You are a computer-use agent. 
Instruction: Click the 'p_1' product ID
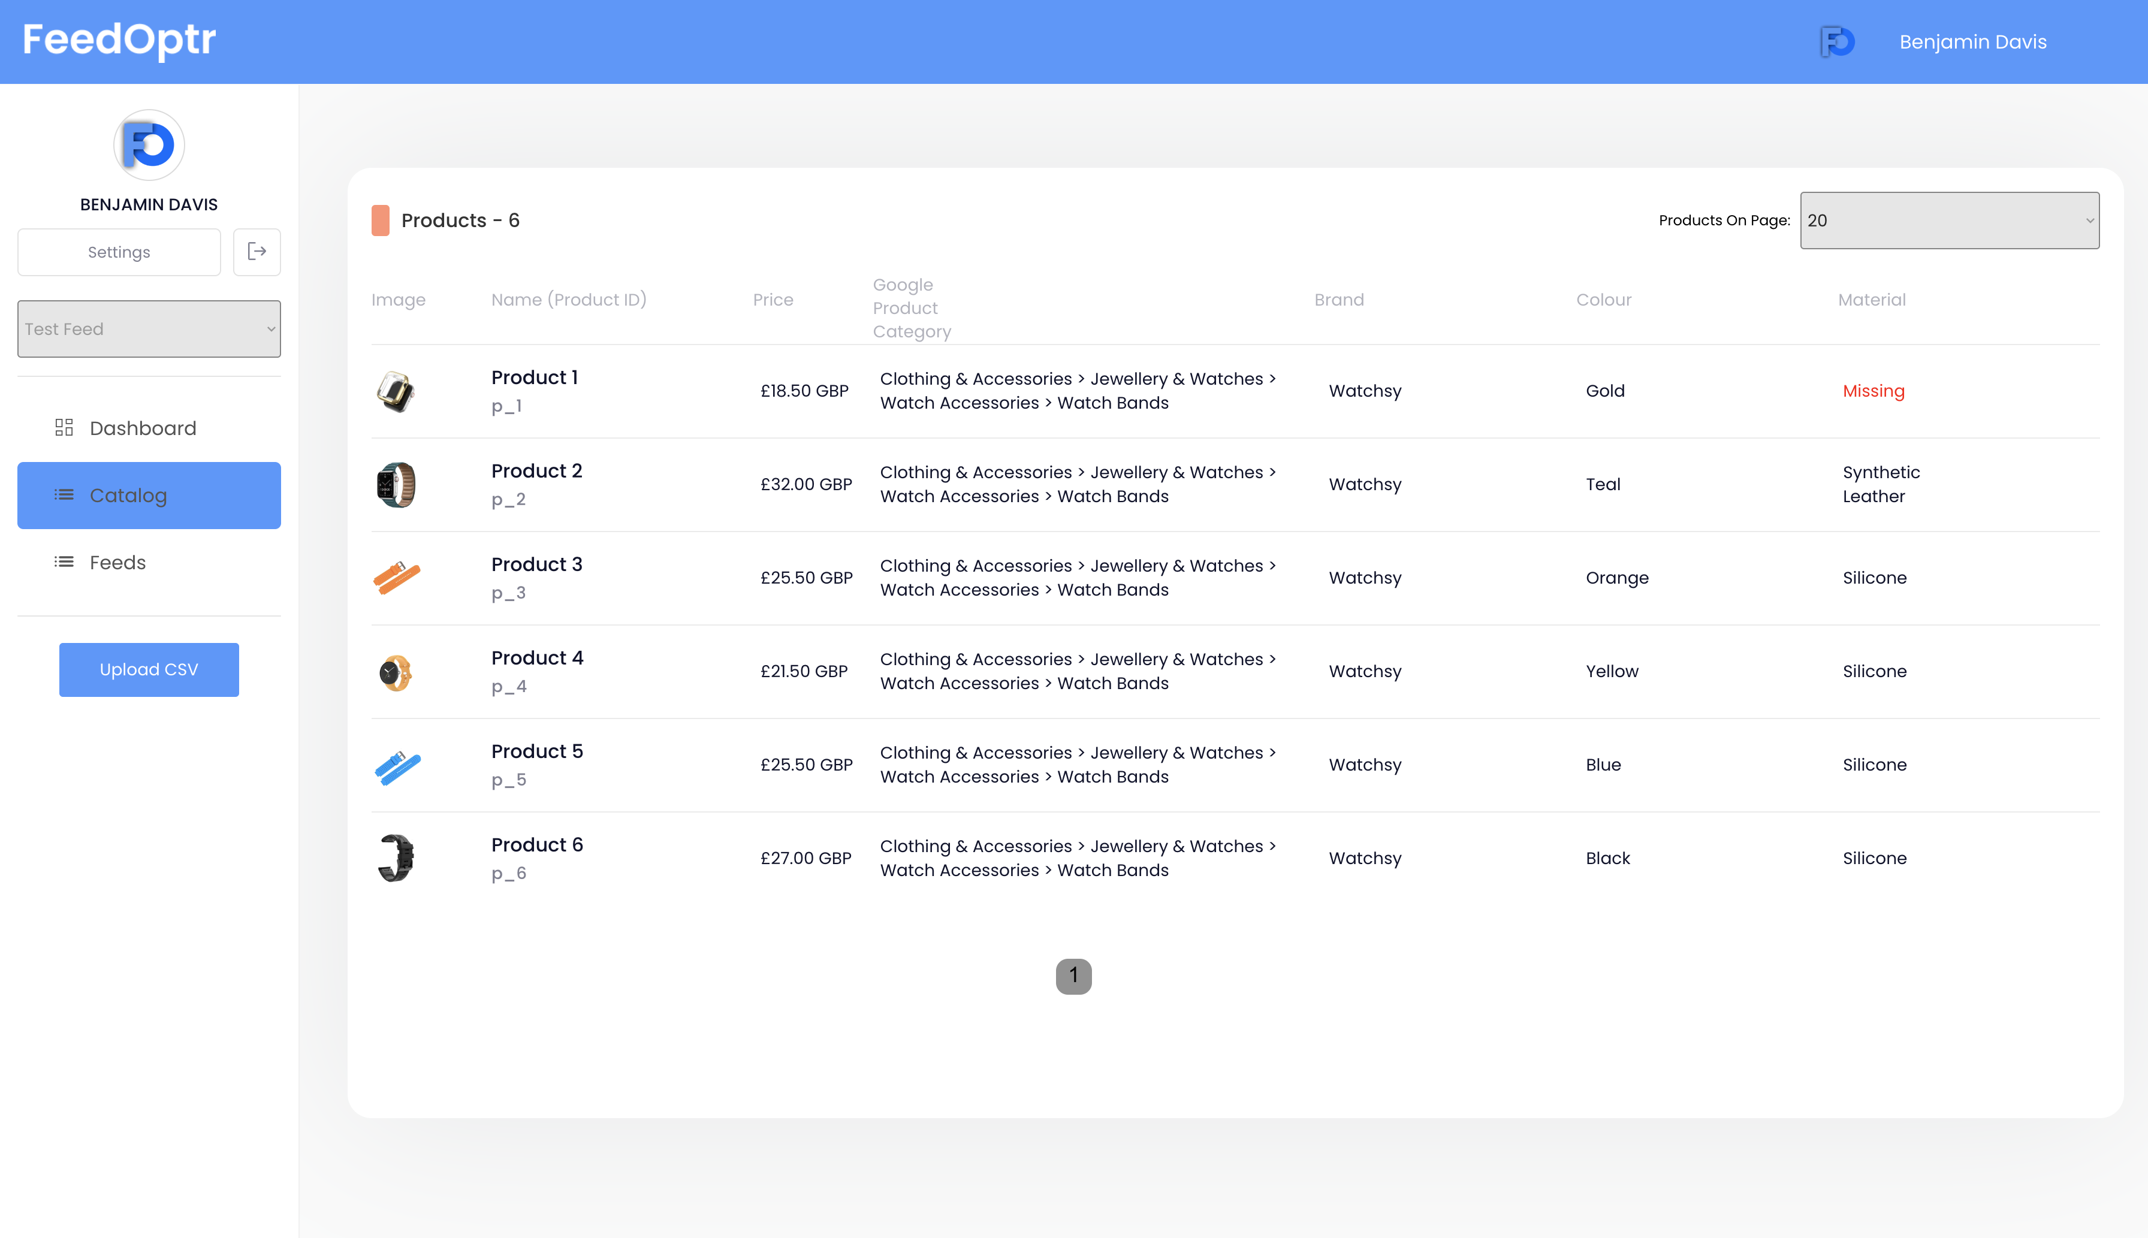[506, 406]
